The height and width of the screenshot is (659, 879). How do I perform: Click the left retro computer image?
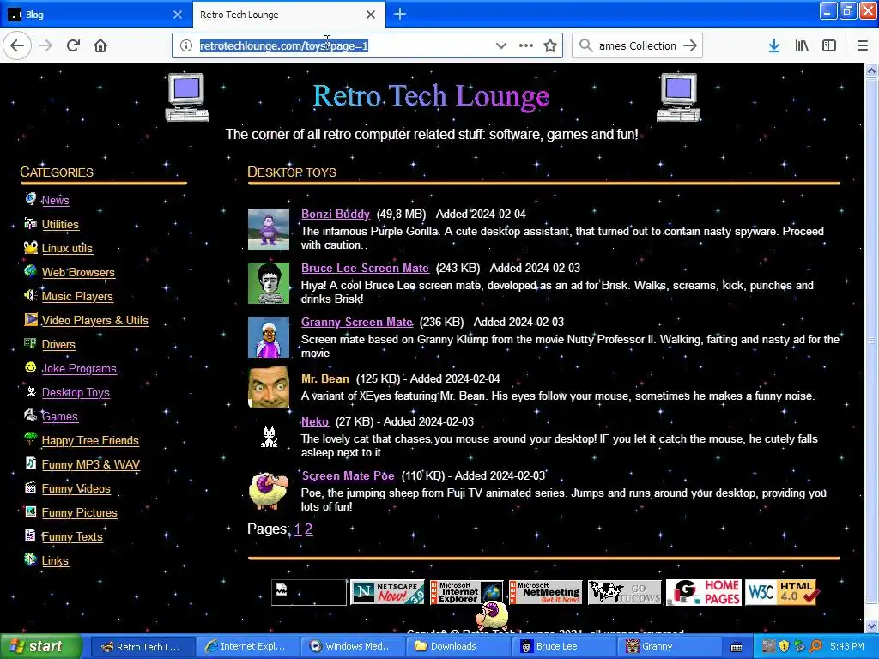tap(186, 97)
